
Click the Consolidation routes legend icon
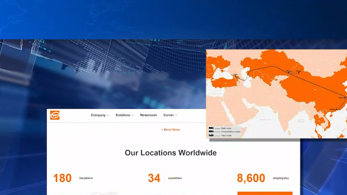211,132
